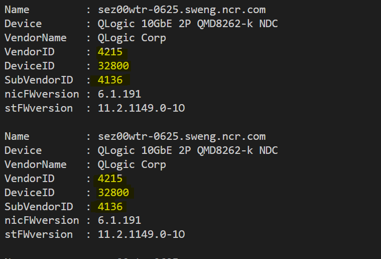
Task: Click highlighted VendorID 4215 in the first record
Action: coord(110,52)
